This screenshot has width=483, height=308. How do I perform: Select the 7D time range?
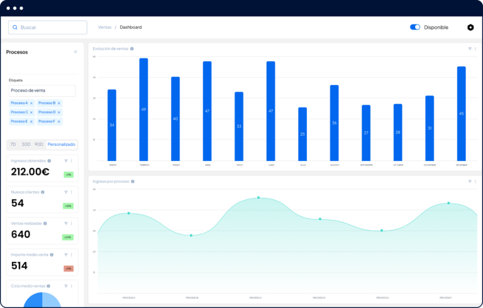13,144
